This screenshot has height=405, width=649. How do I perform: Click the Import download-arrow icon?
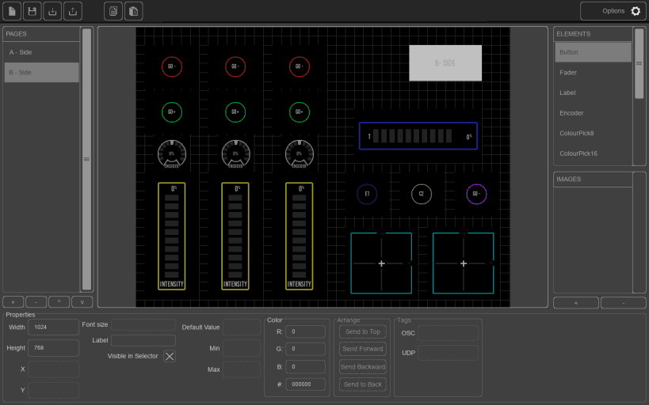pyautogui.click(x=52, y=11)
